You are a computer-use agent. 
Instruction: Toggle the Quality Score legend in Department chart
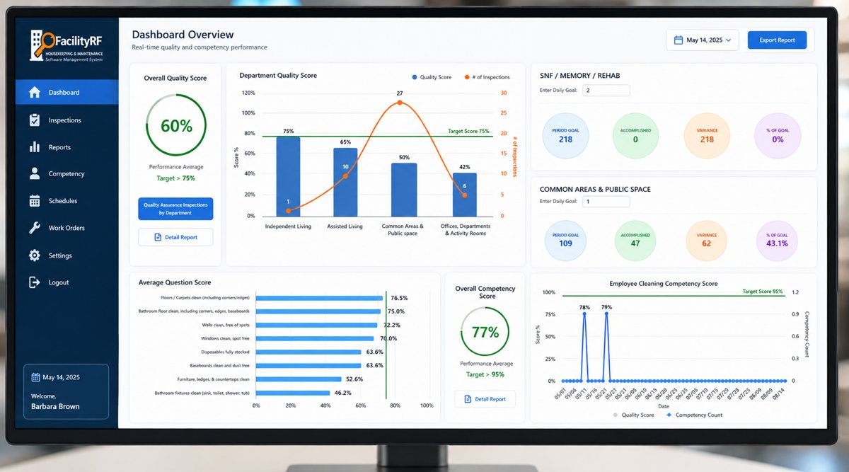click(x=432, y=77)
